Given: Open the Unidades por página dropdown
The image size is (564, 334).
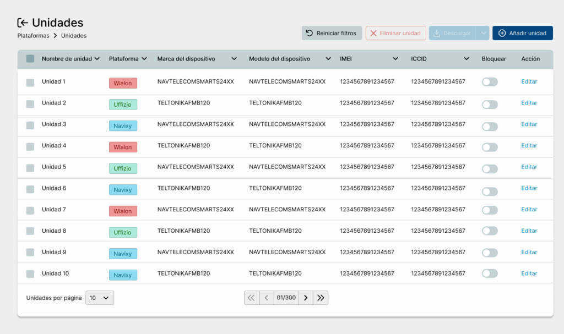Looking at the screenshot, I should (x=100, y=298).
